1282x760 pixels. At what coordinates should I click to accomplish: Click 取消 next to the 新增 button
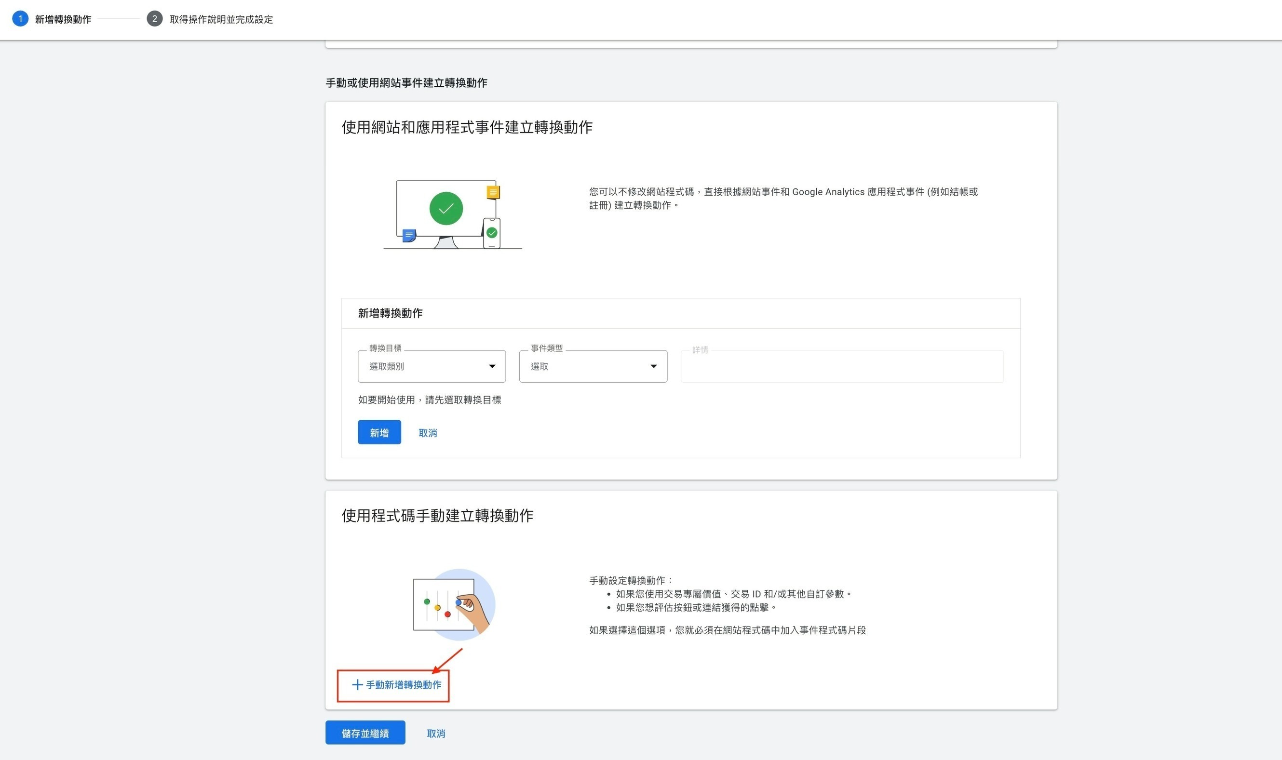click(428, 433)
